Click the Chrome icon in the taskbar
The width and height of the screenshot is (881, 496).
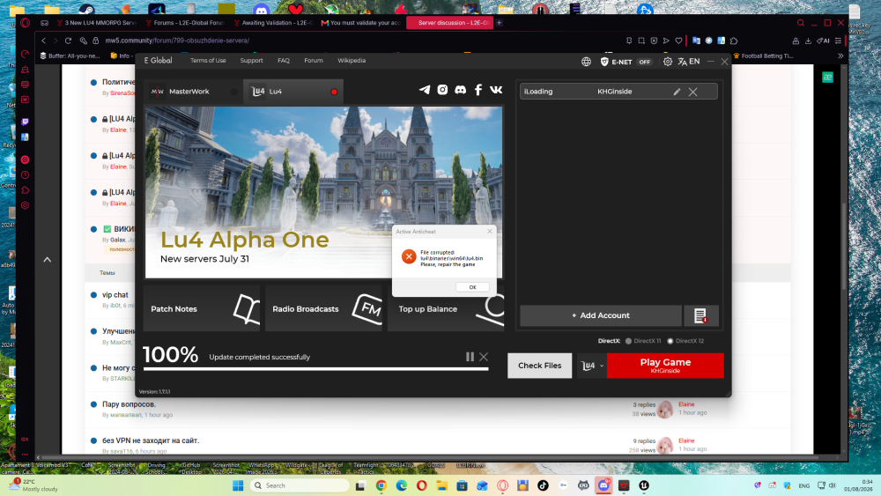pos(381,486)
